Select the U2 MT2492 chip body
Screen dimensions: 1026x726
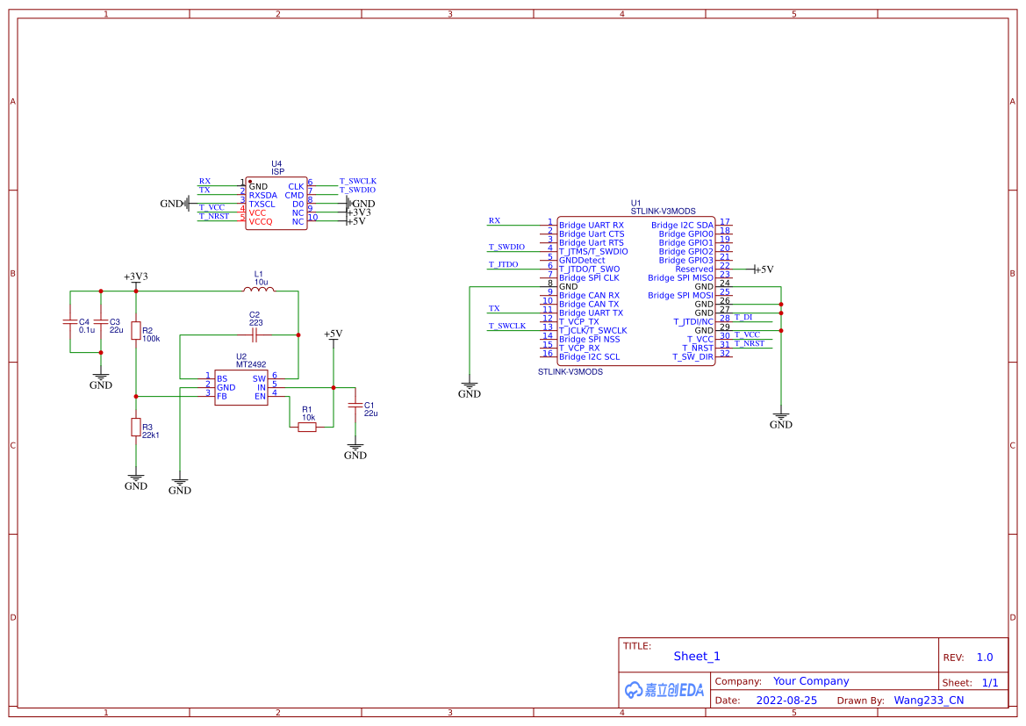241,387
